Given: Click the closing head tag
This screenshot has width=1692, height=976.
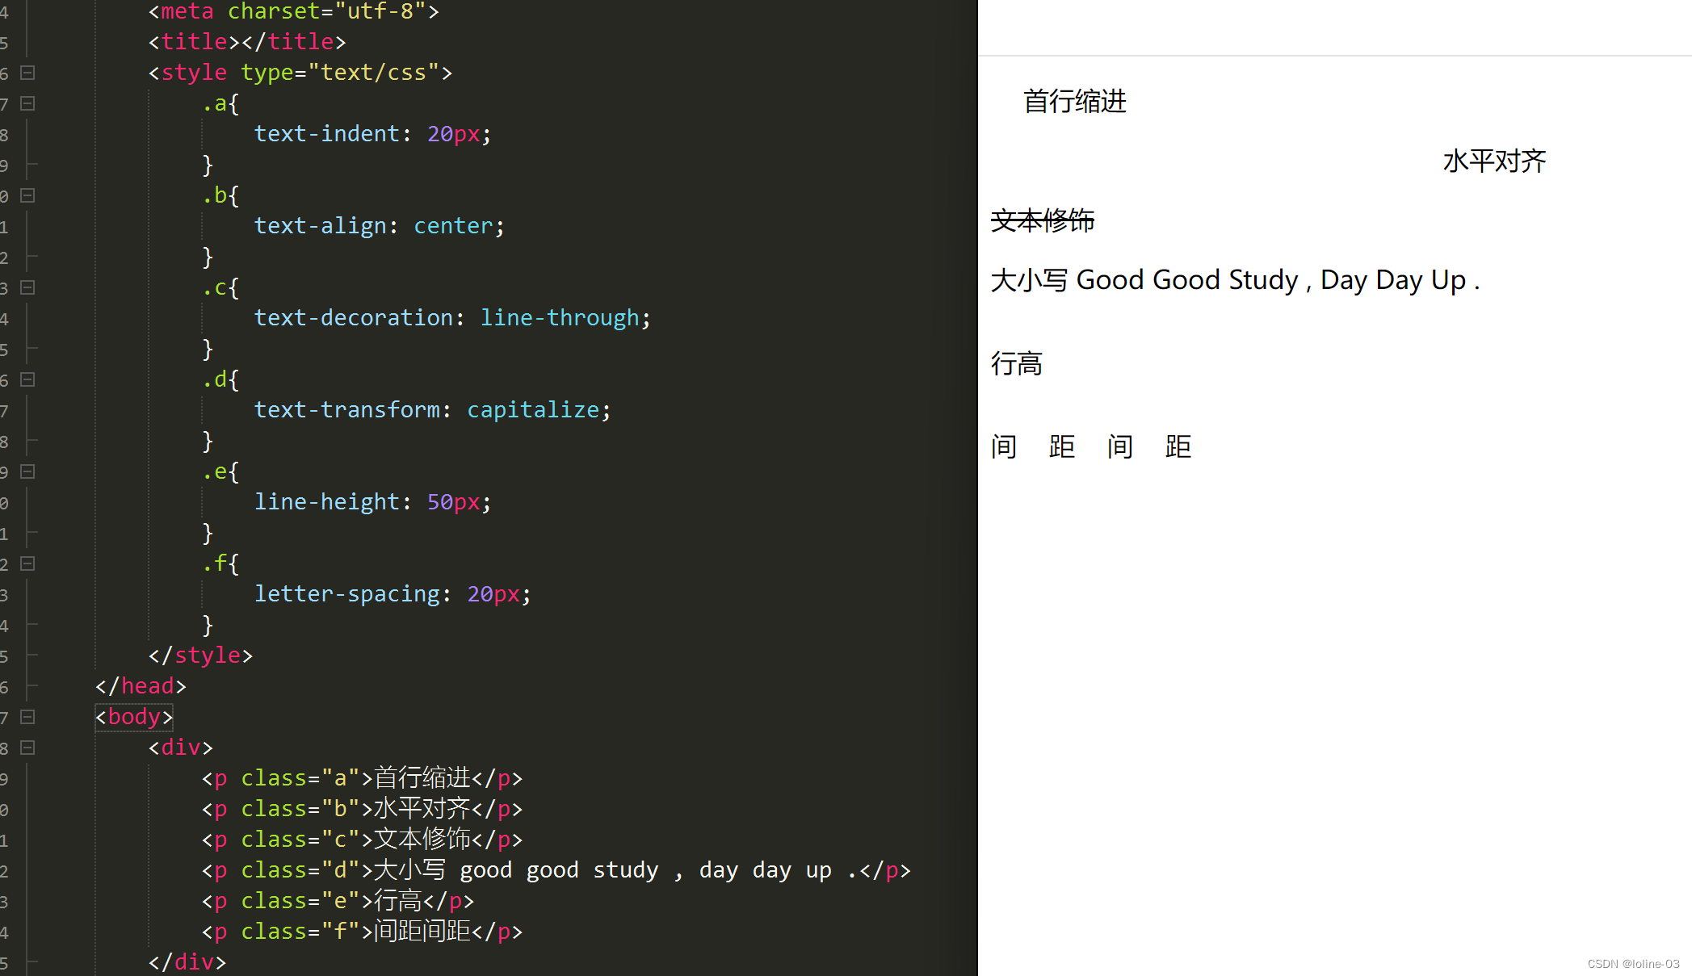Looking at the screenshot, I should pyautogui.click(x=141, y=686).
